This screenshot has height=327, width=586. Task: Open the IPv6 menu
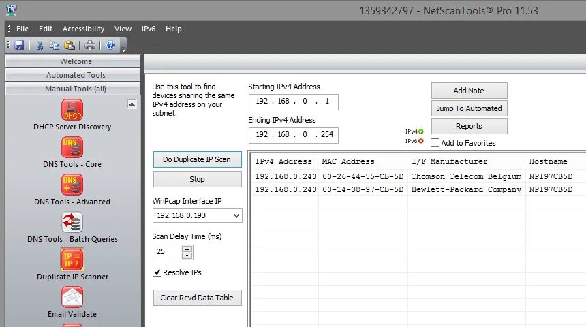click(x=149, y=29)
